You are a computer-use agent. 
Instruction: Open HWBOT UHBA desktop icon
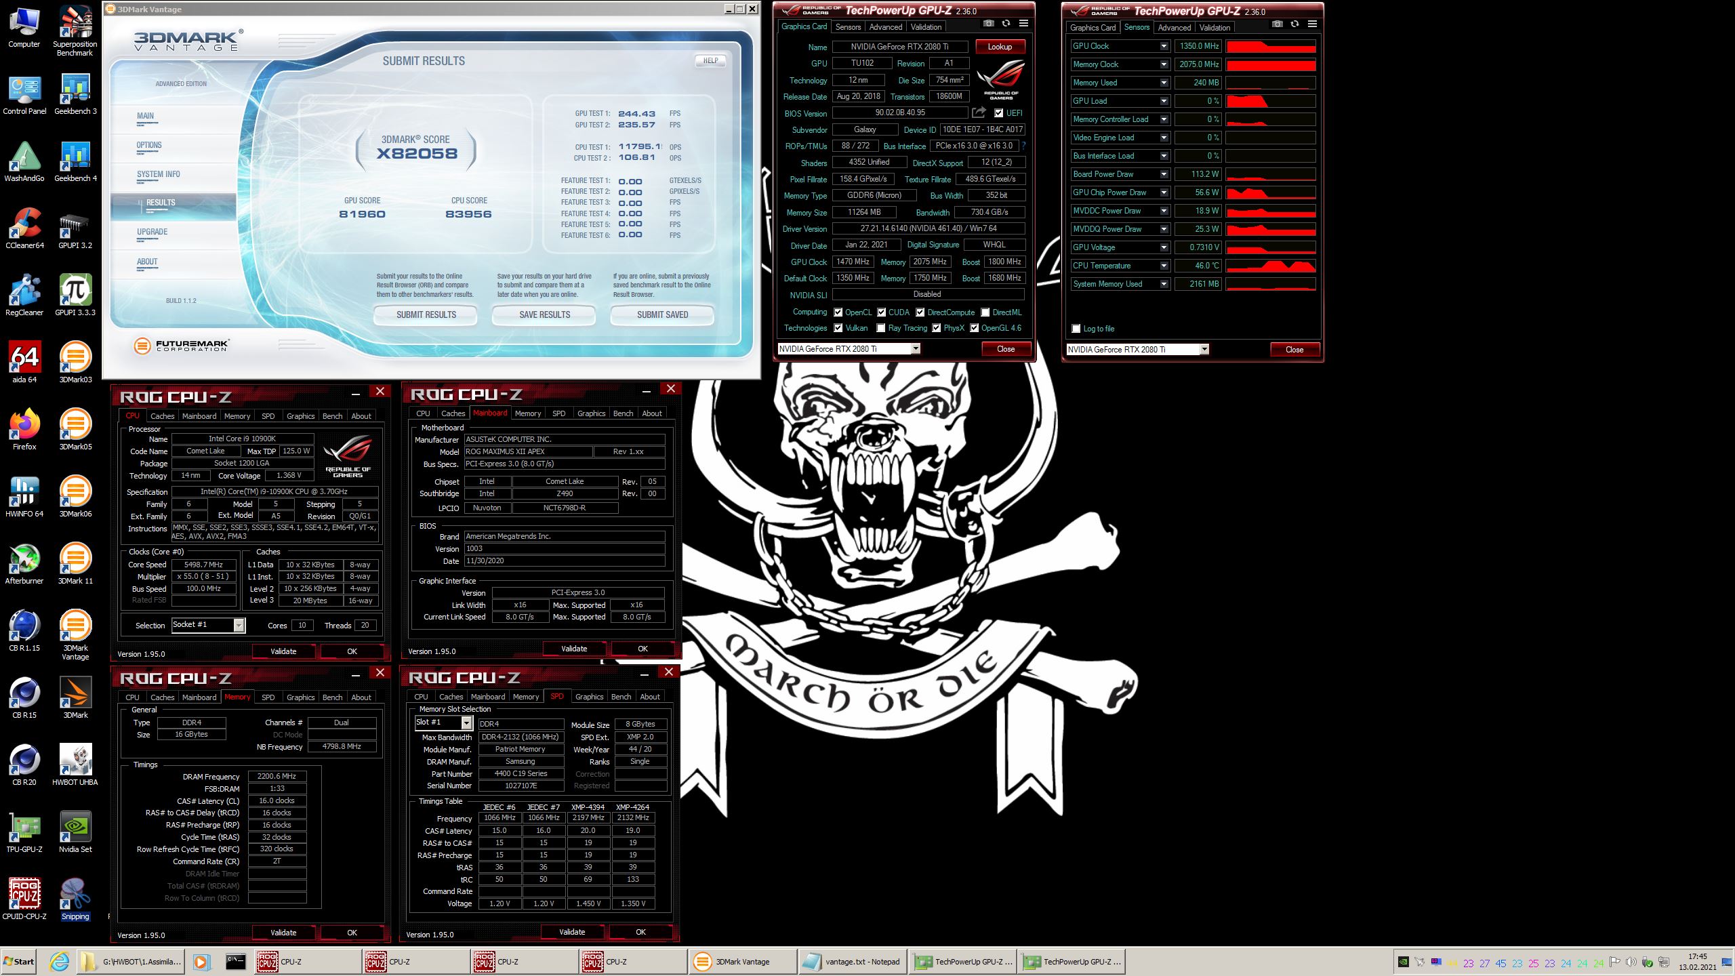click(75, 765)
